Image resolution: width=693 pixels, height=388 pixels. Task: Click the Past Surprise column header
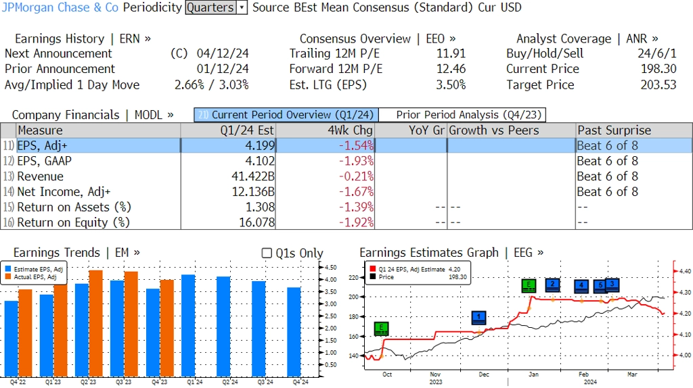(634, 130)
